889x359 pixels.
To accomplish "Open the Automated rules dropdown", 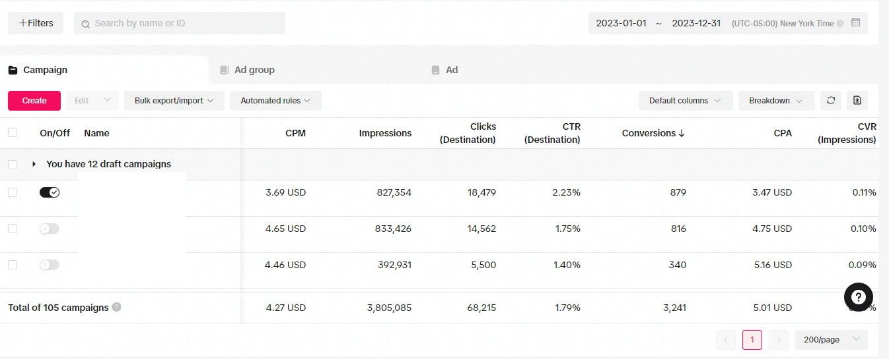I will coord(275,101).
